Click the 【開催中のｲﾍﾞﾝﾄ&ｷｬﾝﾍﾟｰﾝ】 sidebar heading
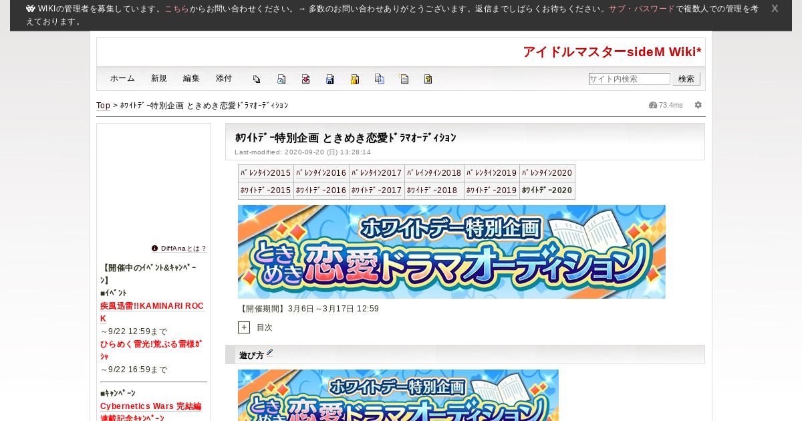The image size is (802, 421). [x=148, y=274]
